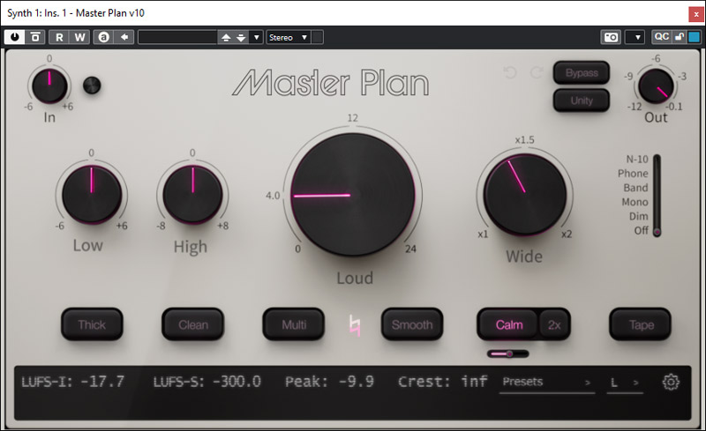Click the camera snapshot icon

click(x=611, y=37)
